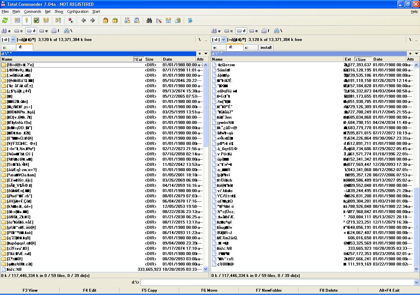Click the F6 Move button

[x=209, y=290]
